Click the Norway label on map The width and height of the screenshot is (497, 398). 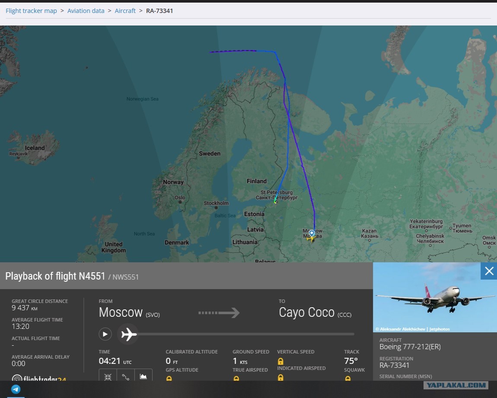pyautogui.click(x=173, y=182)
